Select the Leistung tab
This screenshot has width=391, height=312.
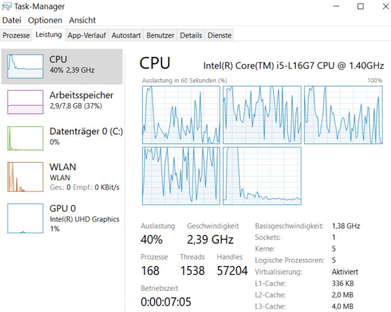48,34
